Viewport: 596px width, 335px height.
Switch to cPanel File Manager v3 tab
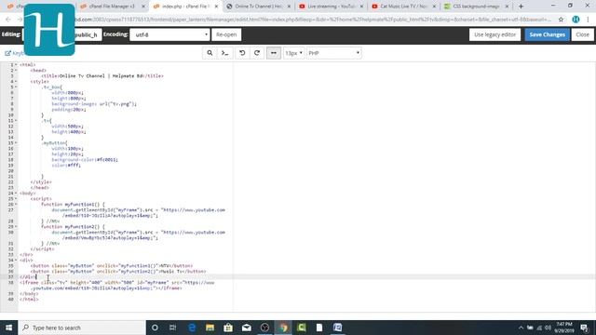click(x=112, y=7)
